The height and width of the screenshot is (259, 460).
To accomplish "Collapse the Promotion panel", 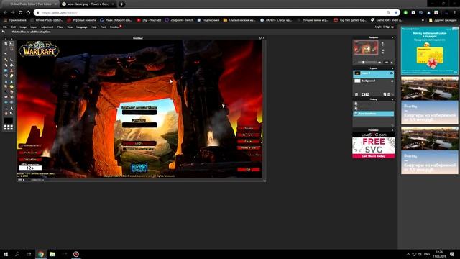I will tap(392, 130).
